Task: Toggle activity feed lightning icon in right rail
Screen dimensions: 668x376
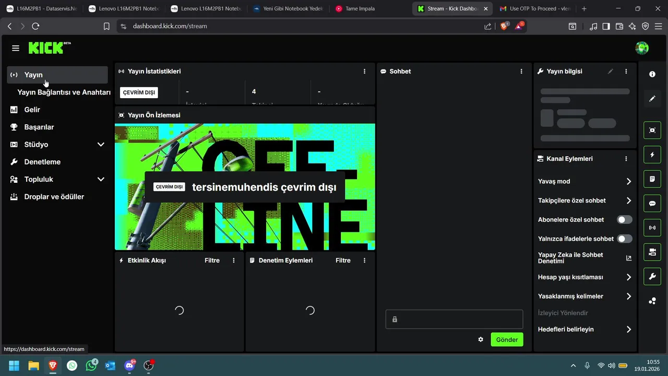Action: pyautogui.click(x=652, y=155)
